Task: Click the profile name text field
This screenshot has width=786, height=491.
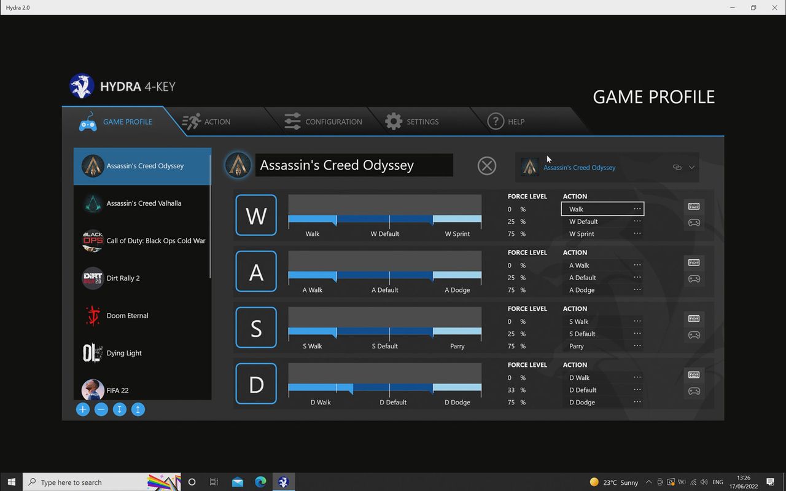Action: point(354,165)
